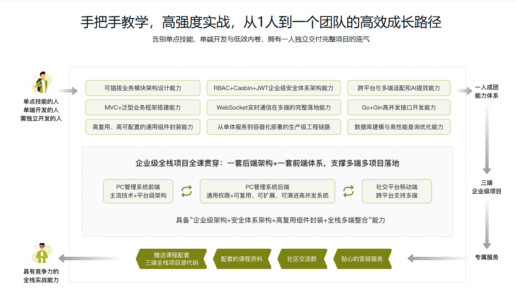Click down arrow between 三端企业级项目 and 专属服务

(x=487, y=225)
